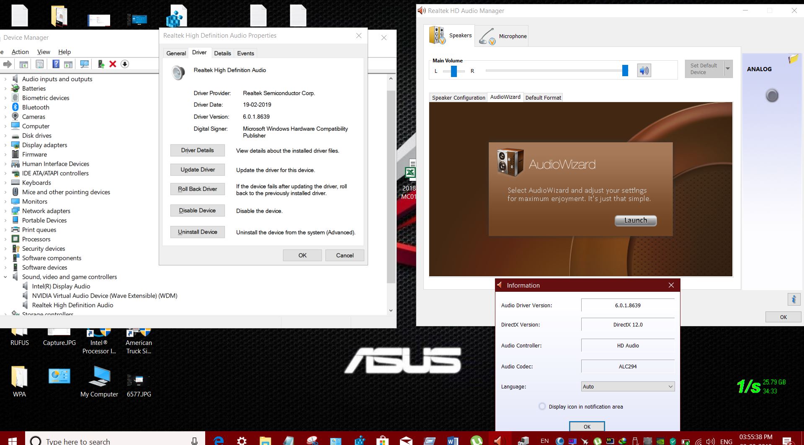The image size is (804, 445).
Task: Click the Driver Details button
Action: (x=197, y=150)
